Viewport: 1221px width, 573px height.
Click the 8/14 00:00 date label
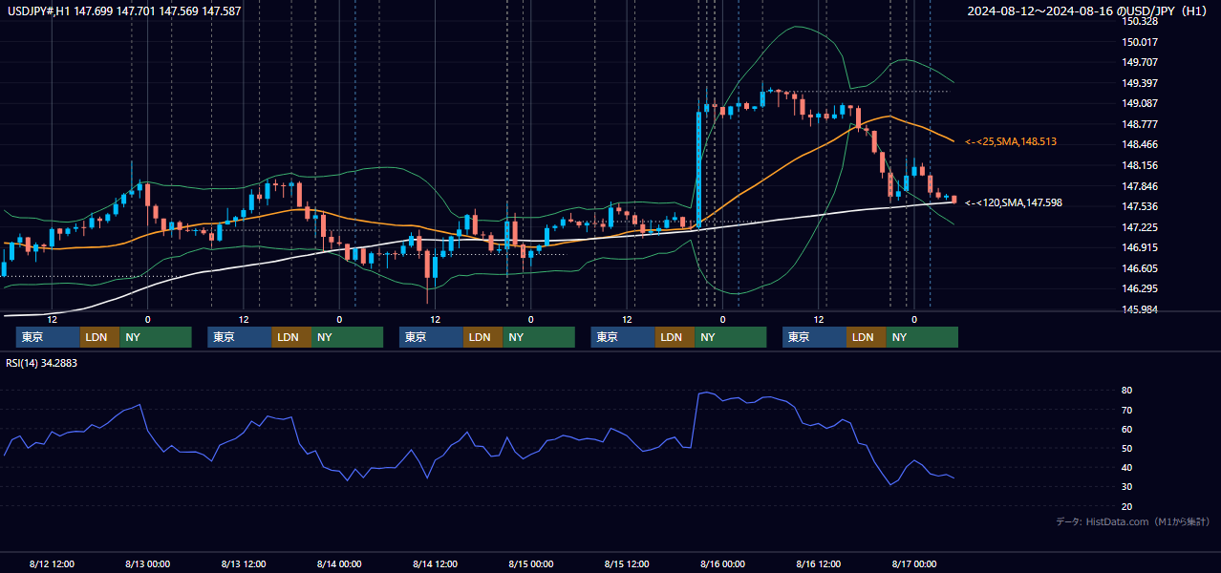339,564
